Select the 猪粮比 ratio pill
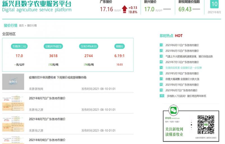The height and width of the screenshot is (144, 225). click(x=119, y=46)
